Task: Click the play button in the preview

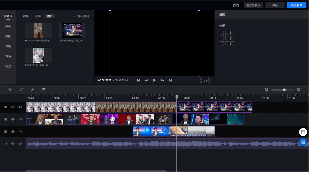Action: [x=154, y=80]
